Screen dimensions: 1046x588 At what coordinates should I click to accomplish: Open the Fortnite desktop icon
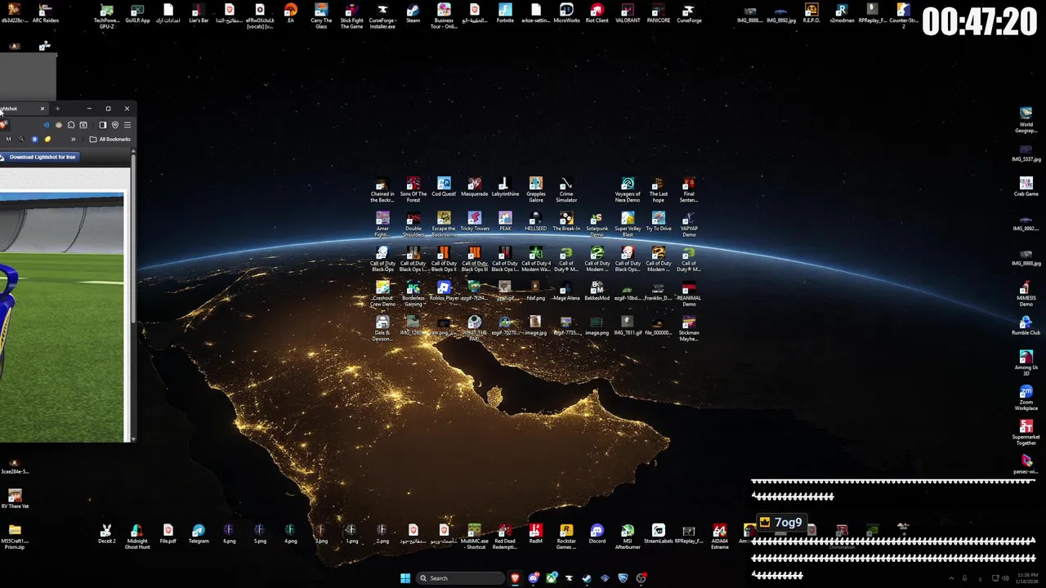(505, 13)
